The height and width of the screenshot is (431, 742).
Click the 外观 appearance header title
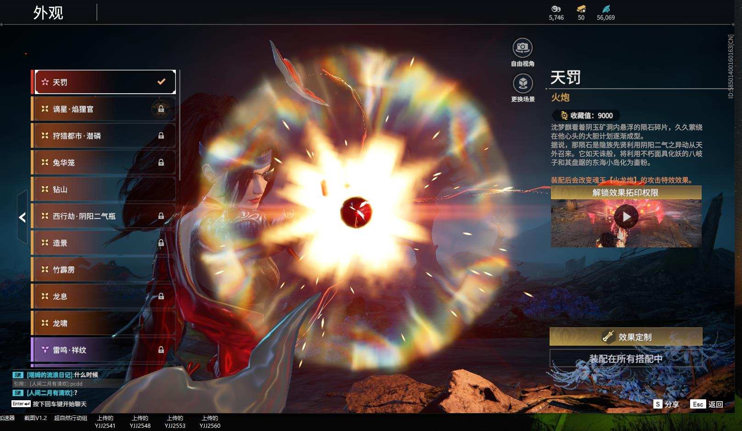pyautogui.click(x=48, y=12)
